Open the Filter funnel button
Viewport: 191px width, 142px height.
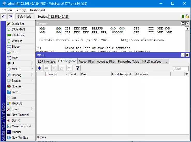click(x=78, y=68)
